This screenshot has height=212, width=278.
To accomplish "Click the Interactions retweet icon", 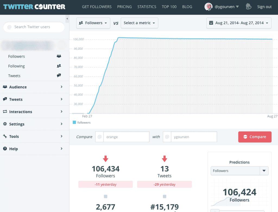I will [5, 111].
